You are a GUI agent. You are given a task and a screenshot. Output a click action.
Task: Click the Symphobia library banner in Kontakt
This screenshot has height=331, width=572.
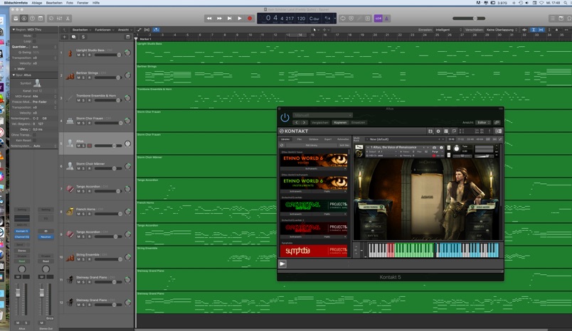[x=314, y=251]
